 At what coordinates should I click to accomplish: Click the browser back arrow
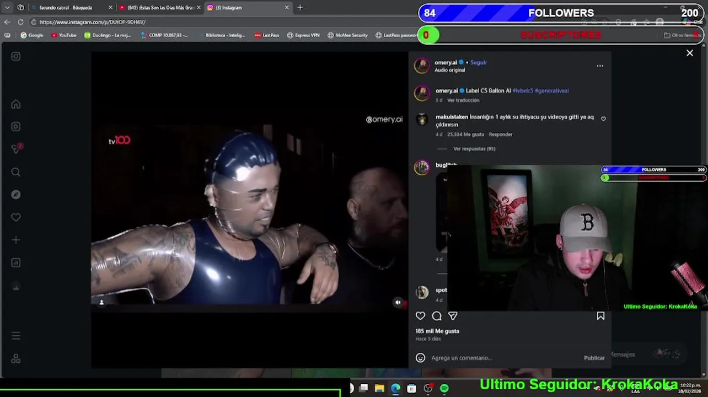pyautogui.click(x=7, y=22)
